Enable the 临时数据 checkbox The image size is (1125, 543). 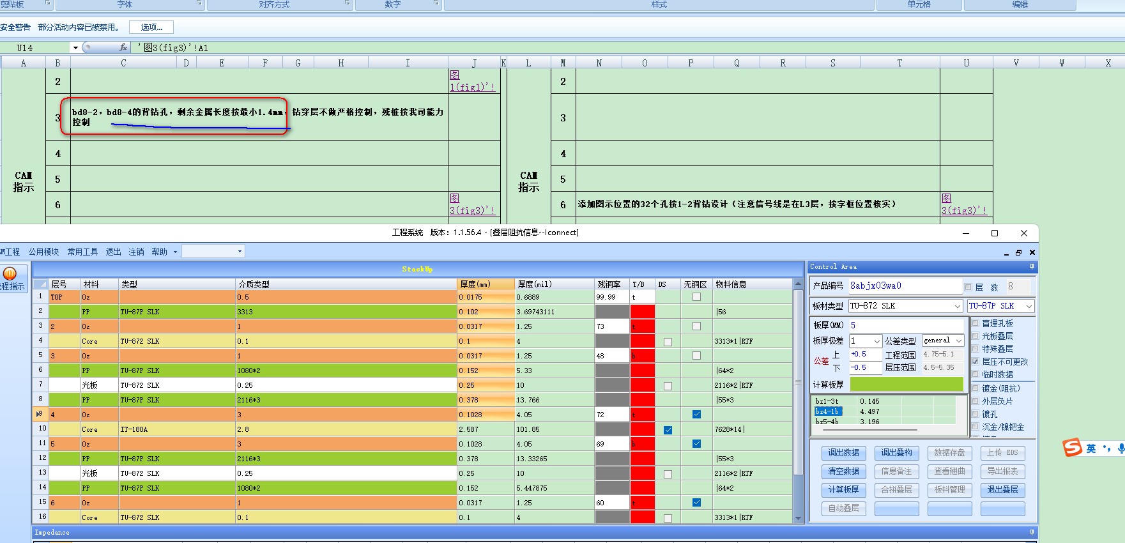coord(976,374)
